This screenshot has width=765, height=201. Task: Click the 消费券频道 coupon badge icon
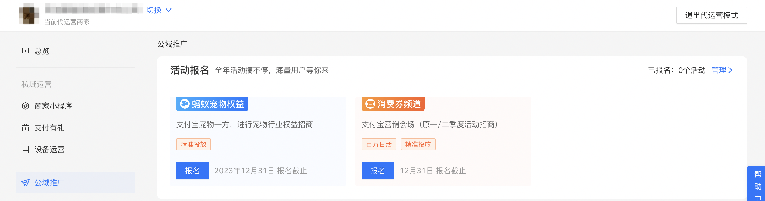point(370,104)
